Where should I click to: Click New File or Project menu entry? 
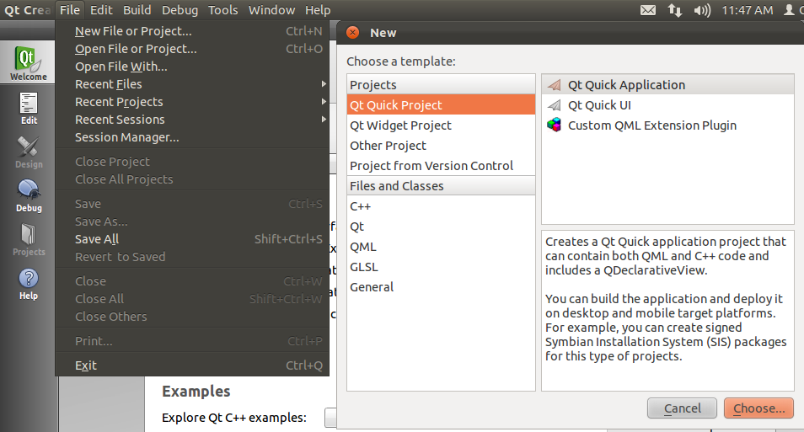click(133, 31)
